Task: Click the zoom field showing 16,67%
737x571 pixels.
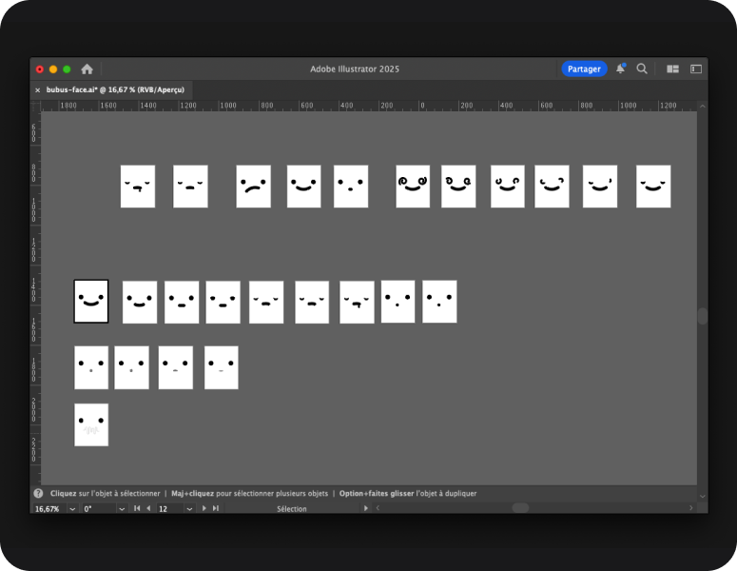Action: click(49, 509)
